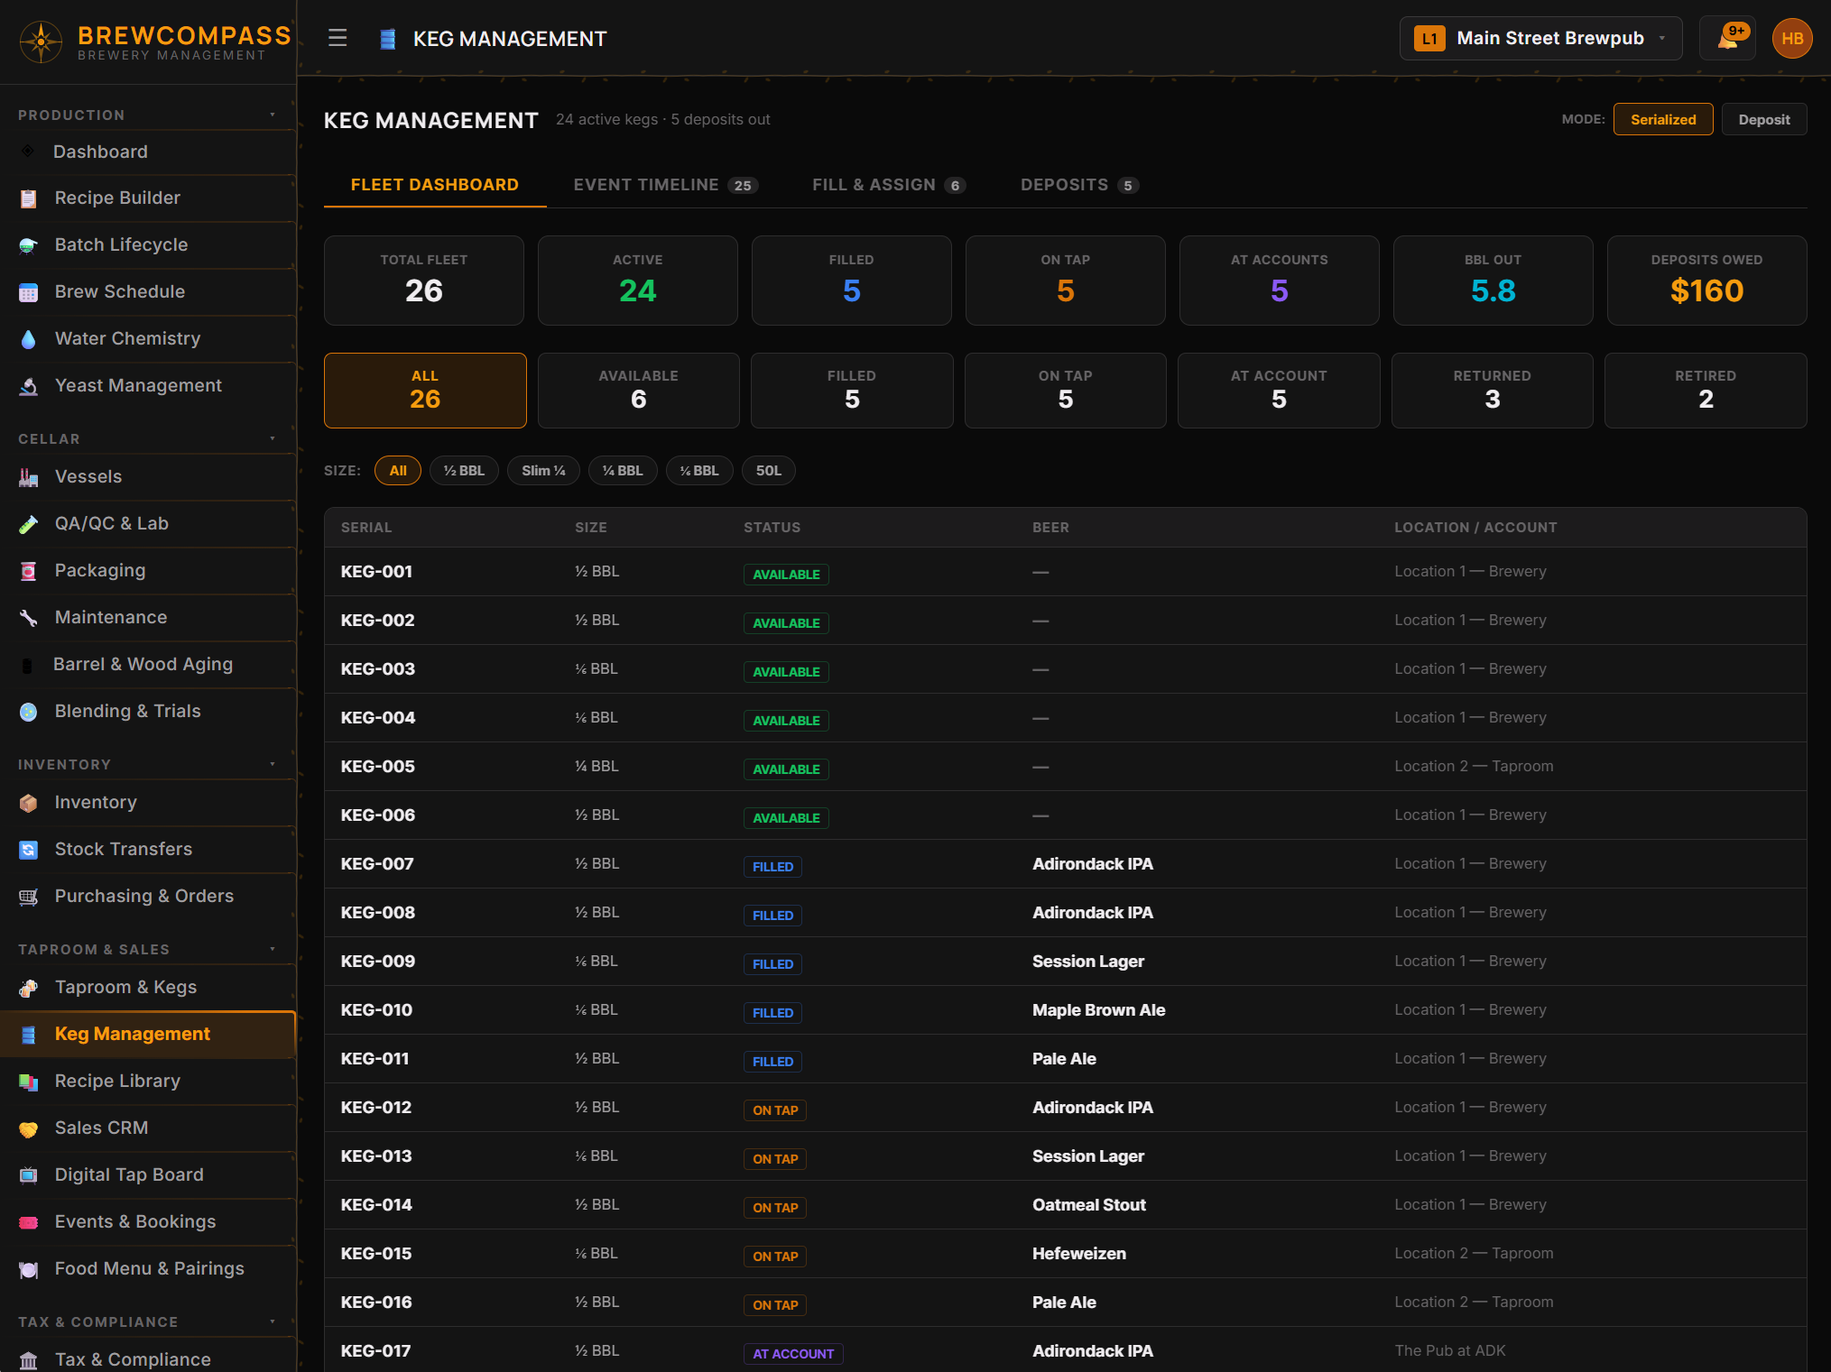Click the BrewCompass compass logo
1831x1372 pixels.
coord(41,41)
